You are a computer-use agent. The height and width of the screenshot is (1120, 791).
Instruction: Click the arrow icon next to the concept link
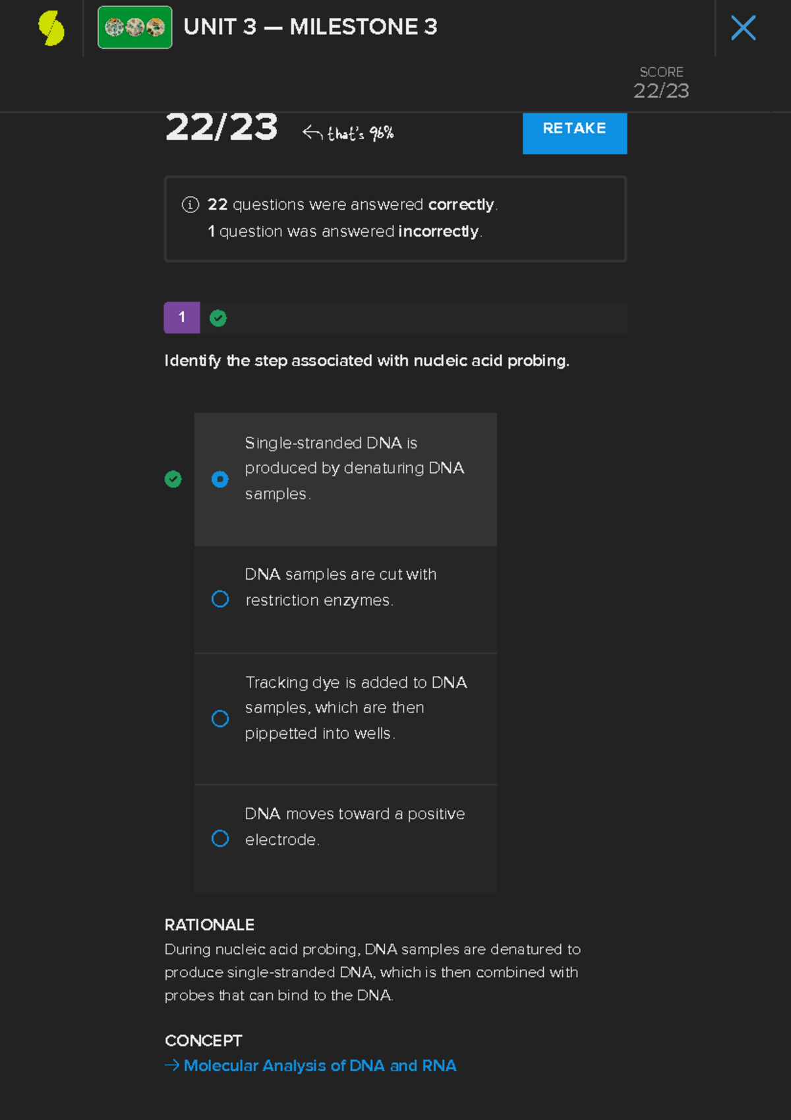point(172,1066)
